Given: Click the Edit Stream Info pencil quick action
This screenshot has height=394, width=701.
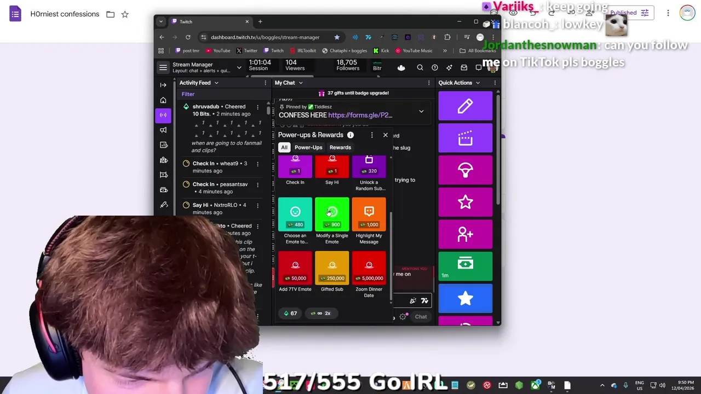Looking at the screenshot, I should click(x=466, y=106).
